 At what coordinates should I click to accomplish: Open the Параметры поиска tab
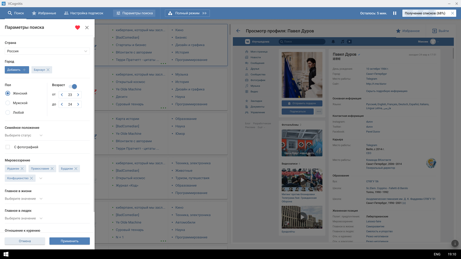tap(134, 13)
